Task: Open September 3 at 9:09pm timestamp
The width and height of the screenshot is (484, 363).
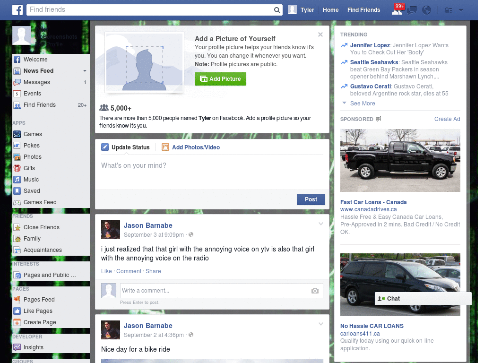Action: [x=154, y=235]
